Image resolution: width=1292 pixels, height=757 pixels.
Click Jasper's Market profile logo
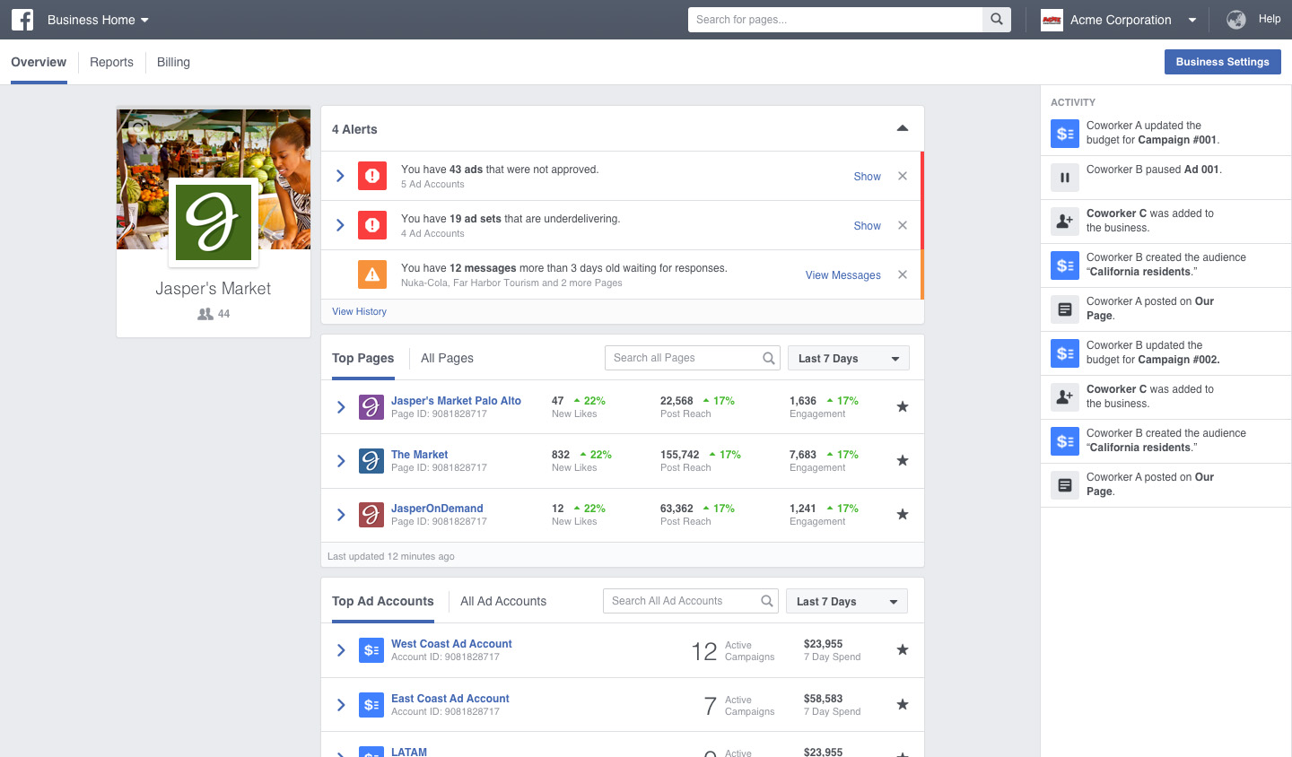214,222
